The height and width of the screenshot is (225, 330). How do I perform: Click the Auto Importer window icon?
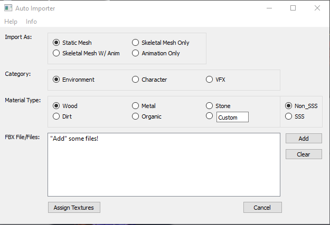tap(8, 8)
